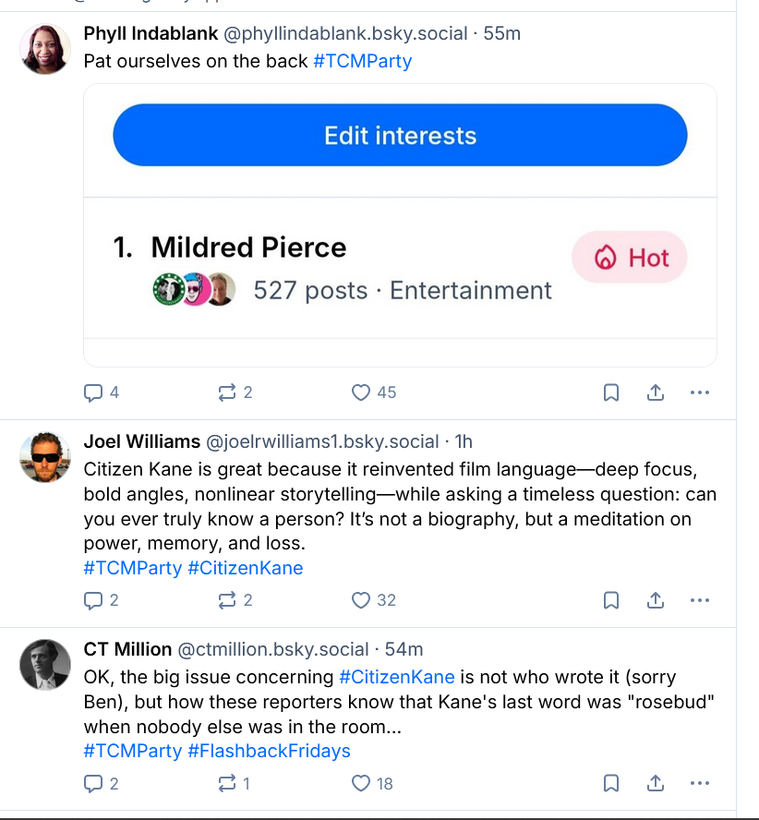Open more options on CT Million's post

pyautogui.click(x=700, y=783)
